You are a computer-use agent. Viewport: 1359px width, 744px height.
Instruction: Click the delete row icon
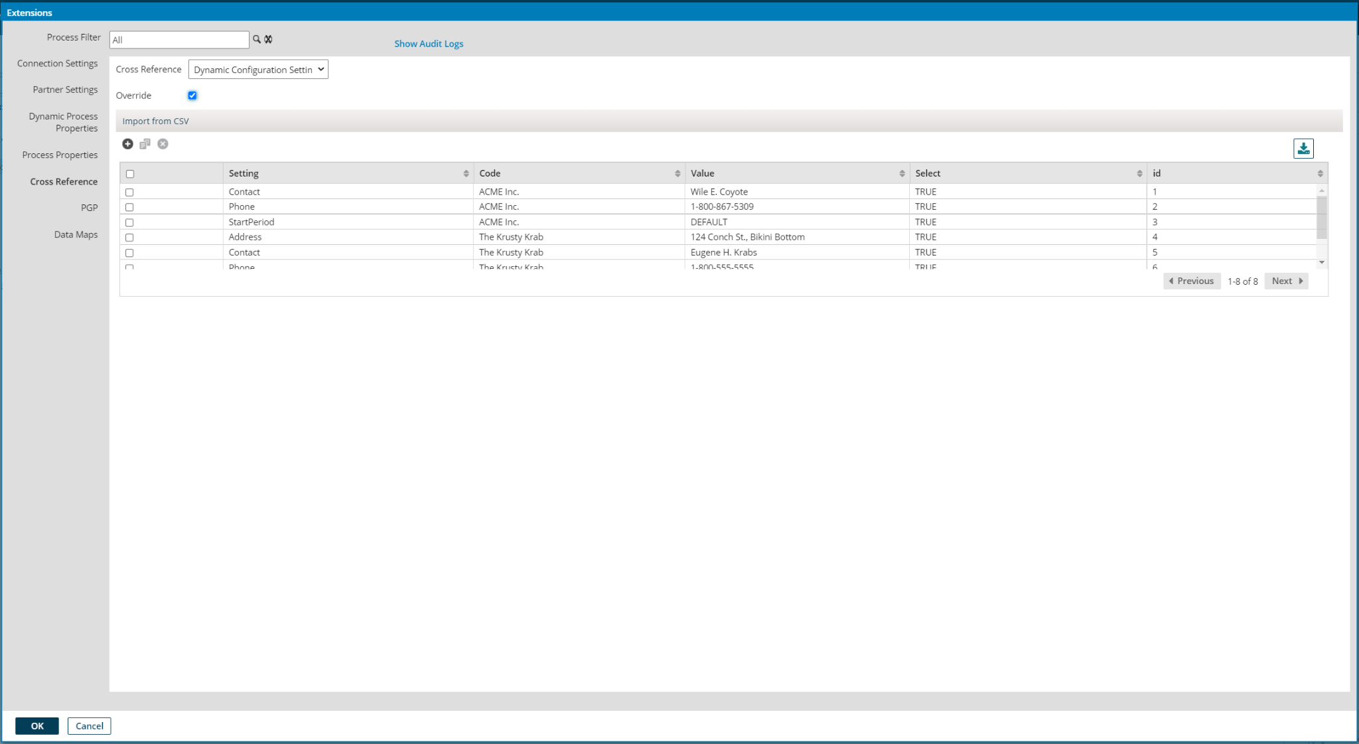pos(163,144)
